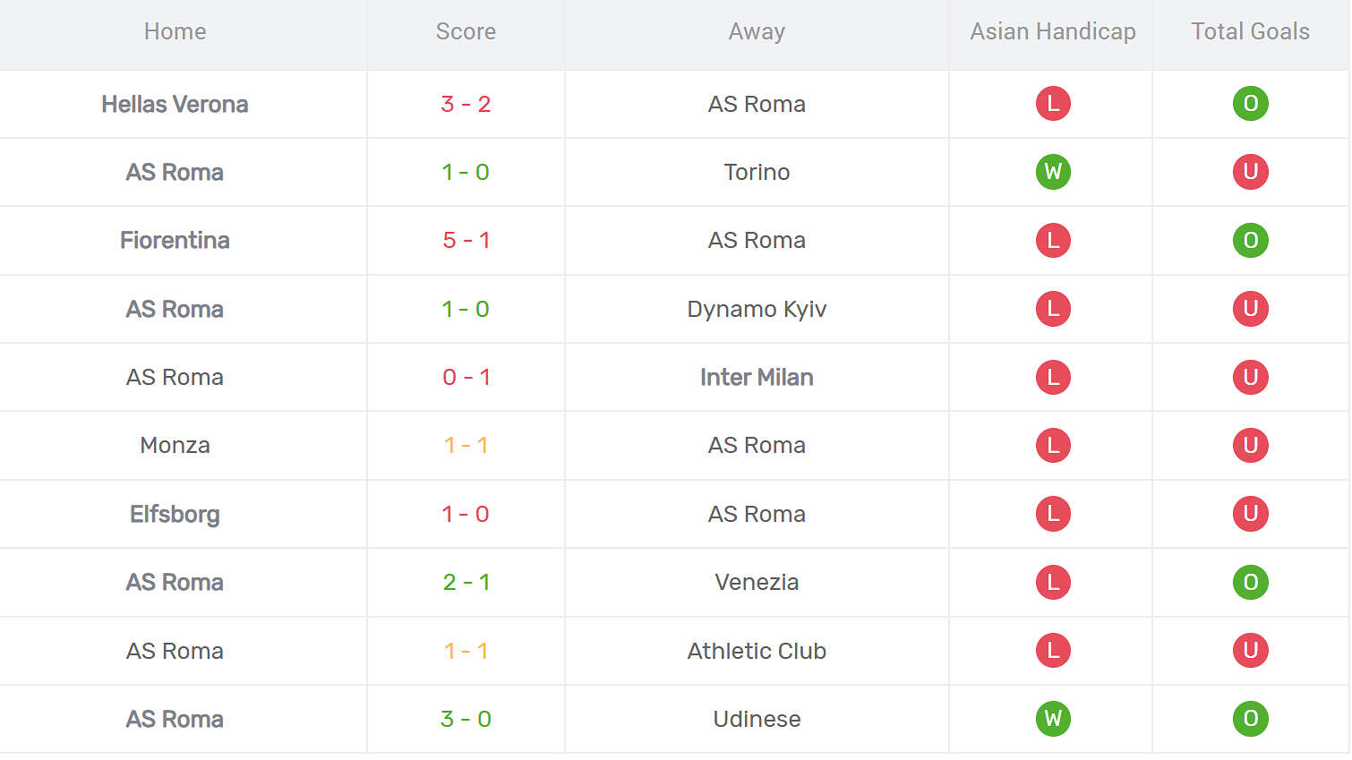1352x760 pixels.
Task: Click the red U badge in Athletic Club row
Action: [x=1250, y=651]
